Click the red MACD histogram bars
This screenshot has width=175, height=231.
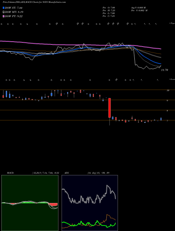point(53,204)
